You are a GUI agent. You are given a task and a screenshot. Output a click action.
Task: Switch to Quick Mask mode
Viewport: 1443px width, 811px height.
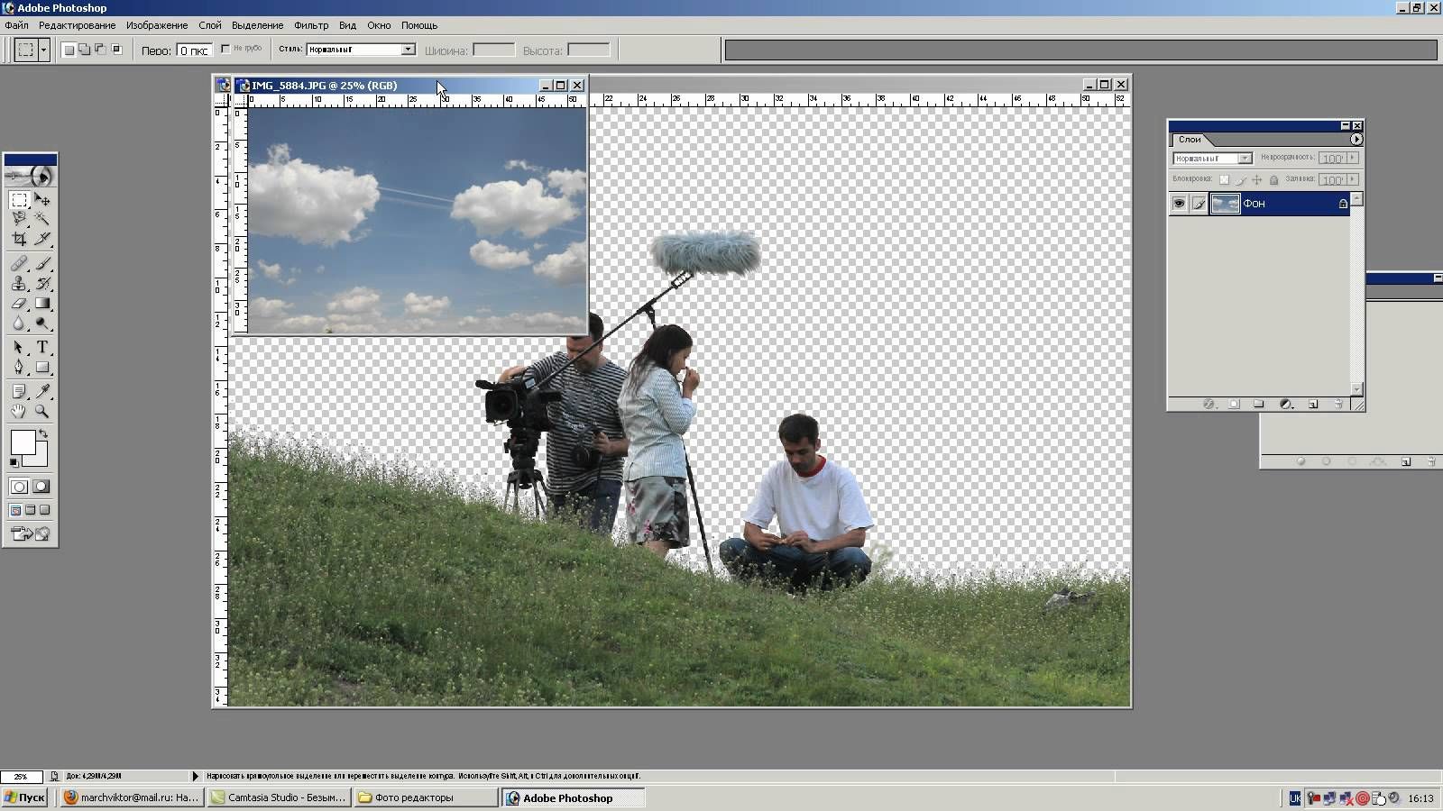point(41,487)
